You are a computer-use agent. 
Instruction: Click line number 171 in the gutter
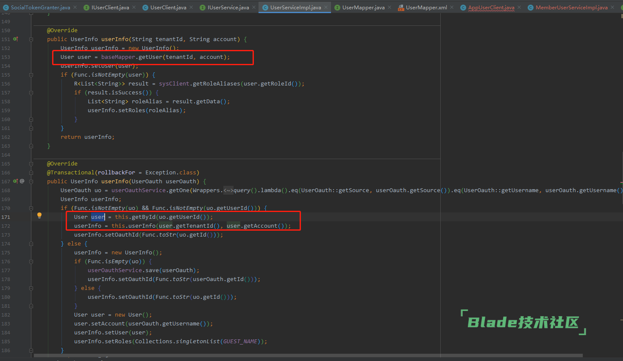(6, 217)
